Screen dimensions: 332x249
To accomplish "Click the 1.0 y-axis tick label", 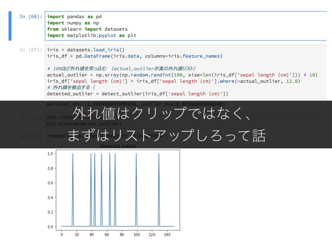I will click(x=50, y=154).
